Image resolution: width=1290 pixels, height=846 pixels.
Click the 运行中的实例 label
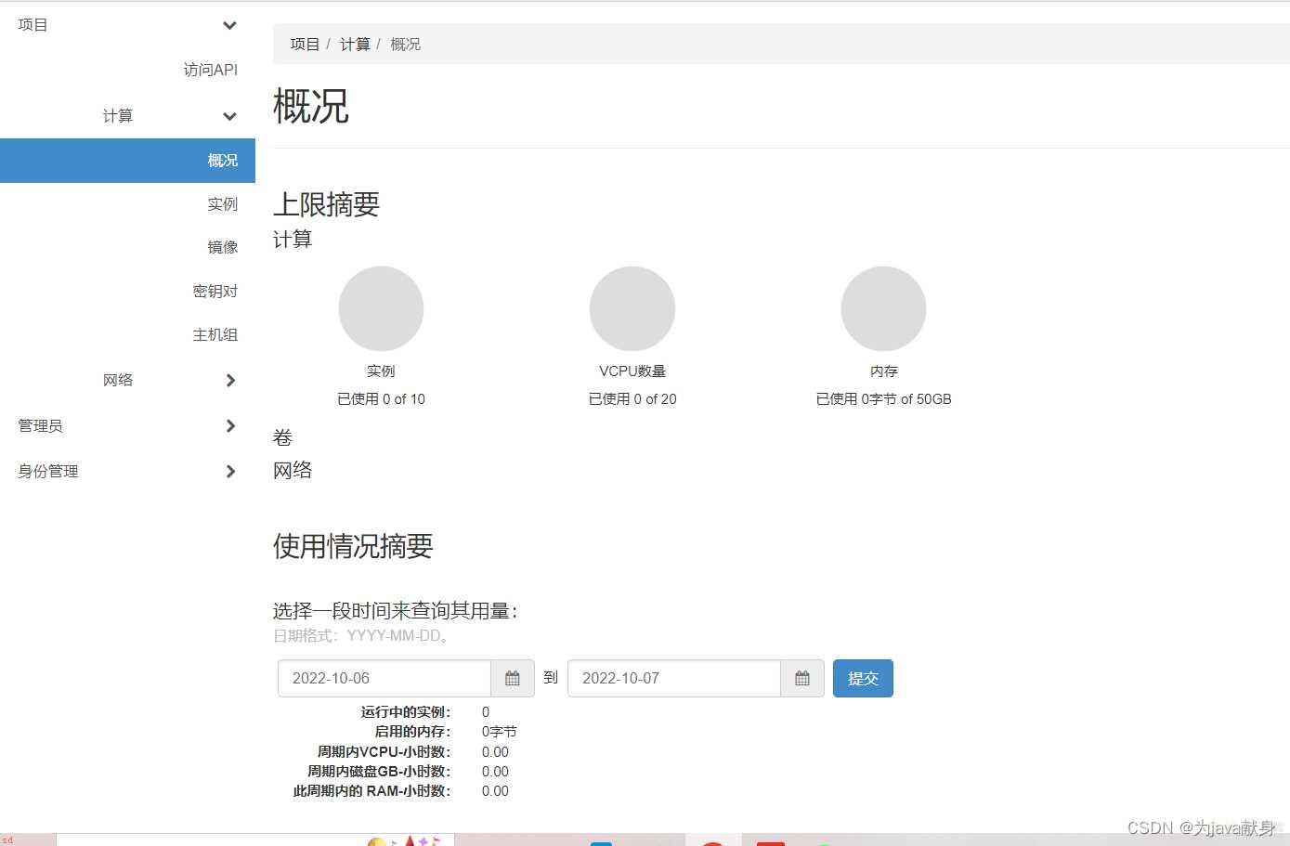click(x=406, y=712)
